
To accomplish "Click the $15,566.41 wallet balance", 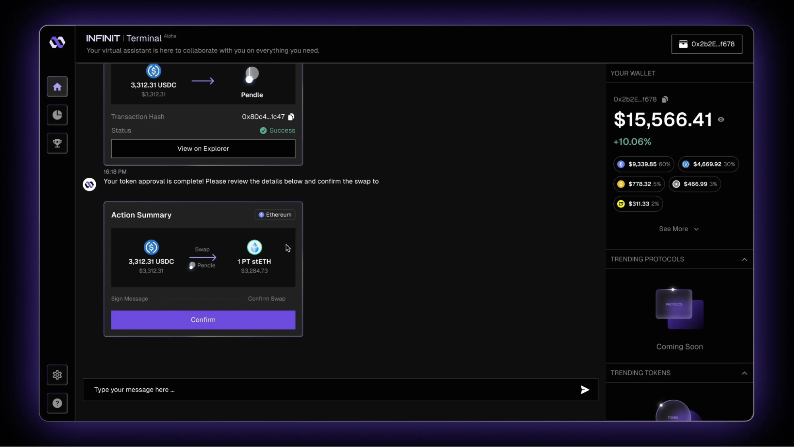I will point(663,119).
